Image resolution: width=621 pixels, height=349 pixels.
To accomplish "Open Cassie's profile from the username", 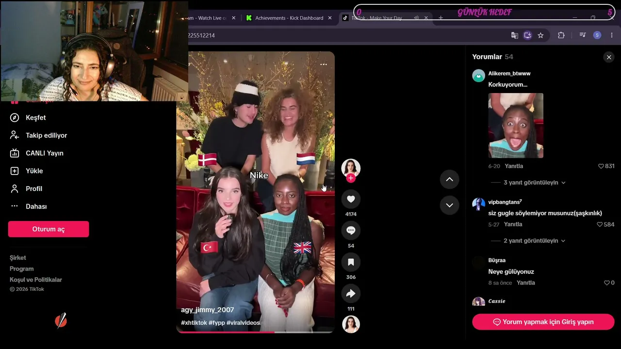I will (497, 301).
